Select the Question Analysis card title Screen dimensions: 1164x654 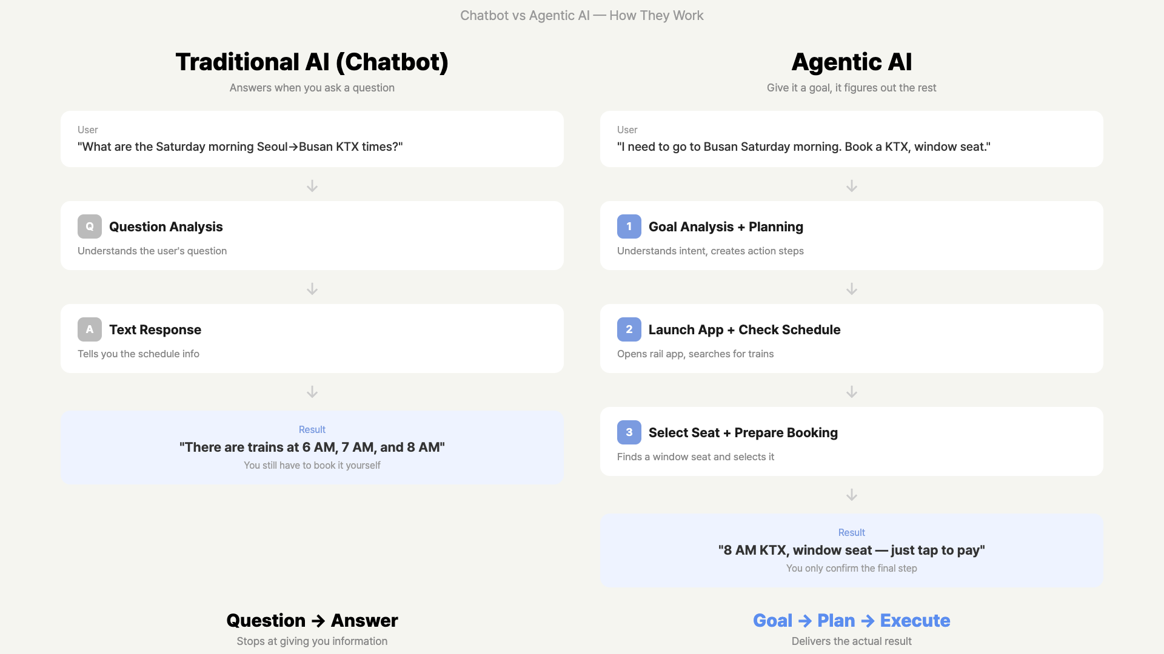[166, 227]
